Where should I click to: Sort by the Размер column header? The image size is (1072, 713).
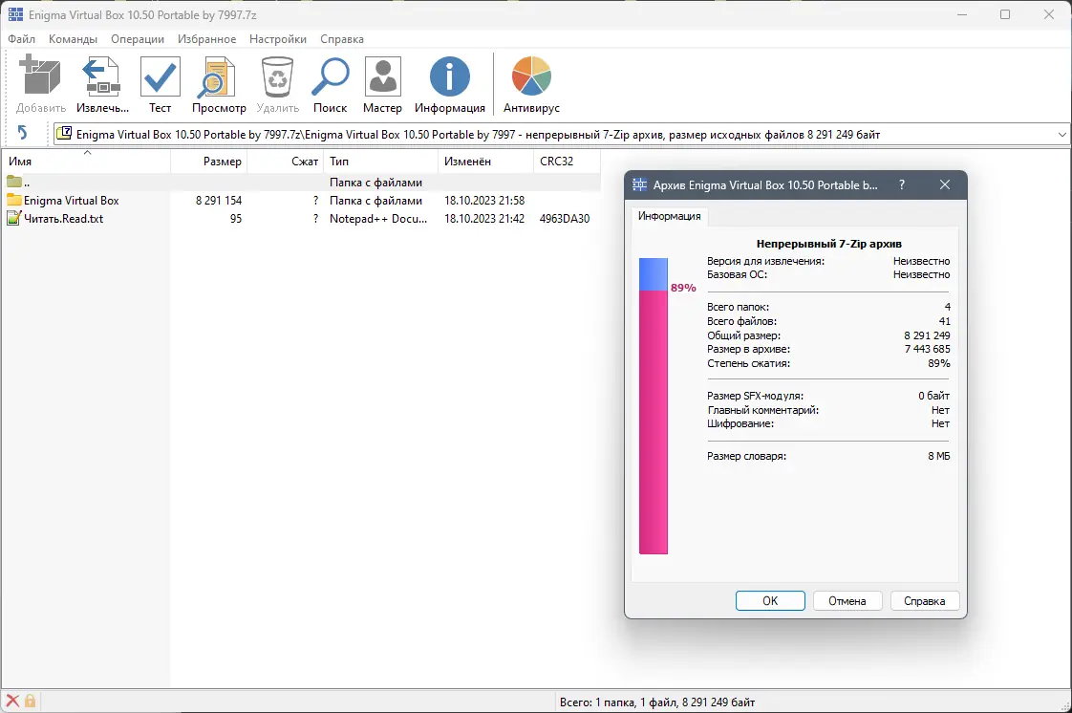coord(208,162)
